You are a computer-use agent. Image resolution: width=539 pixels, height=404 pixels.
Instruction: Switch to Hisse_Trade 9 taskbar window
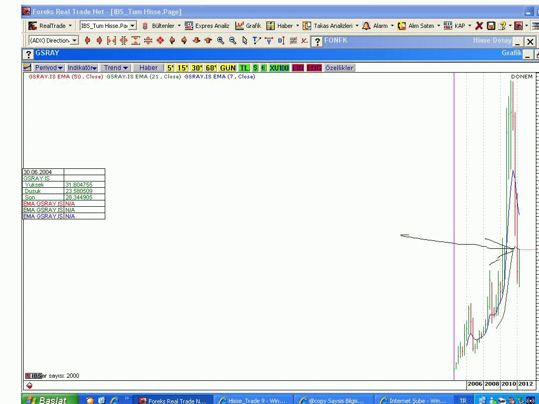click(x=253, y=400)
